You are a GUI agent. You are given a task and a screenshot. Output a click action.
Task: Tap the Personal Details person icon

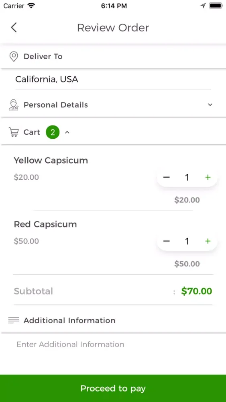[14, 105]
